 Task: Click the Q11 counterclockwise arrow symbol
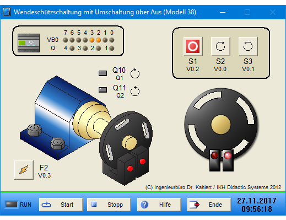(135, 91)
